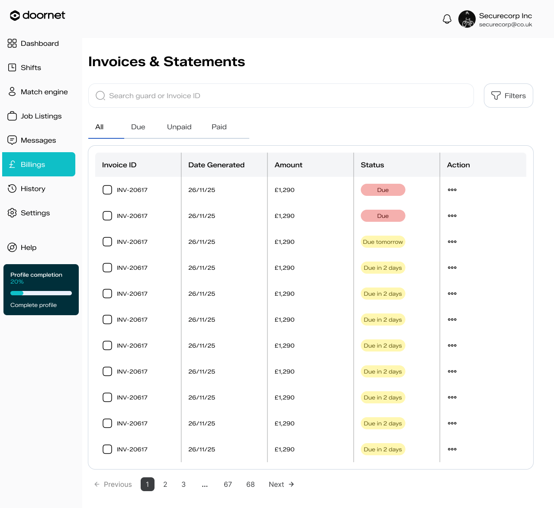Open the Match engine section
The width and height of the screenshot is (554, 508).
(44, 92)
